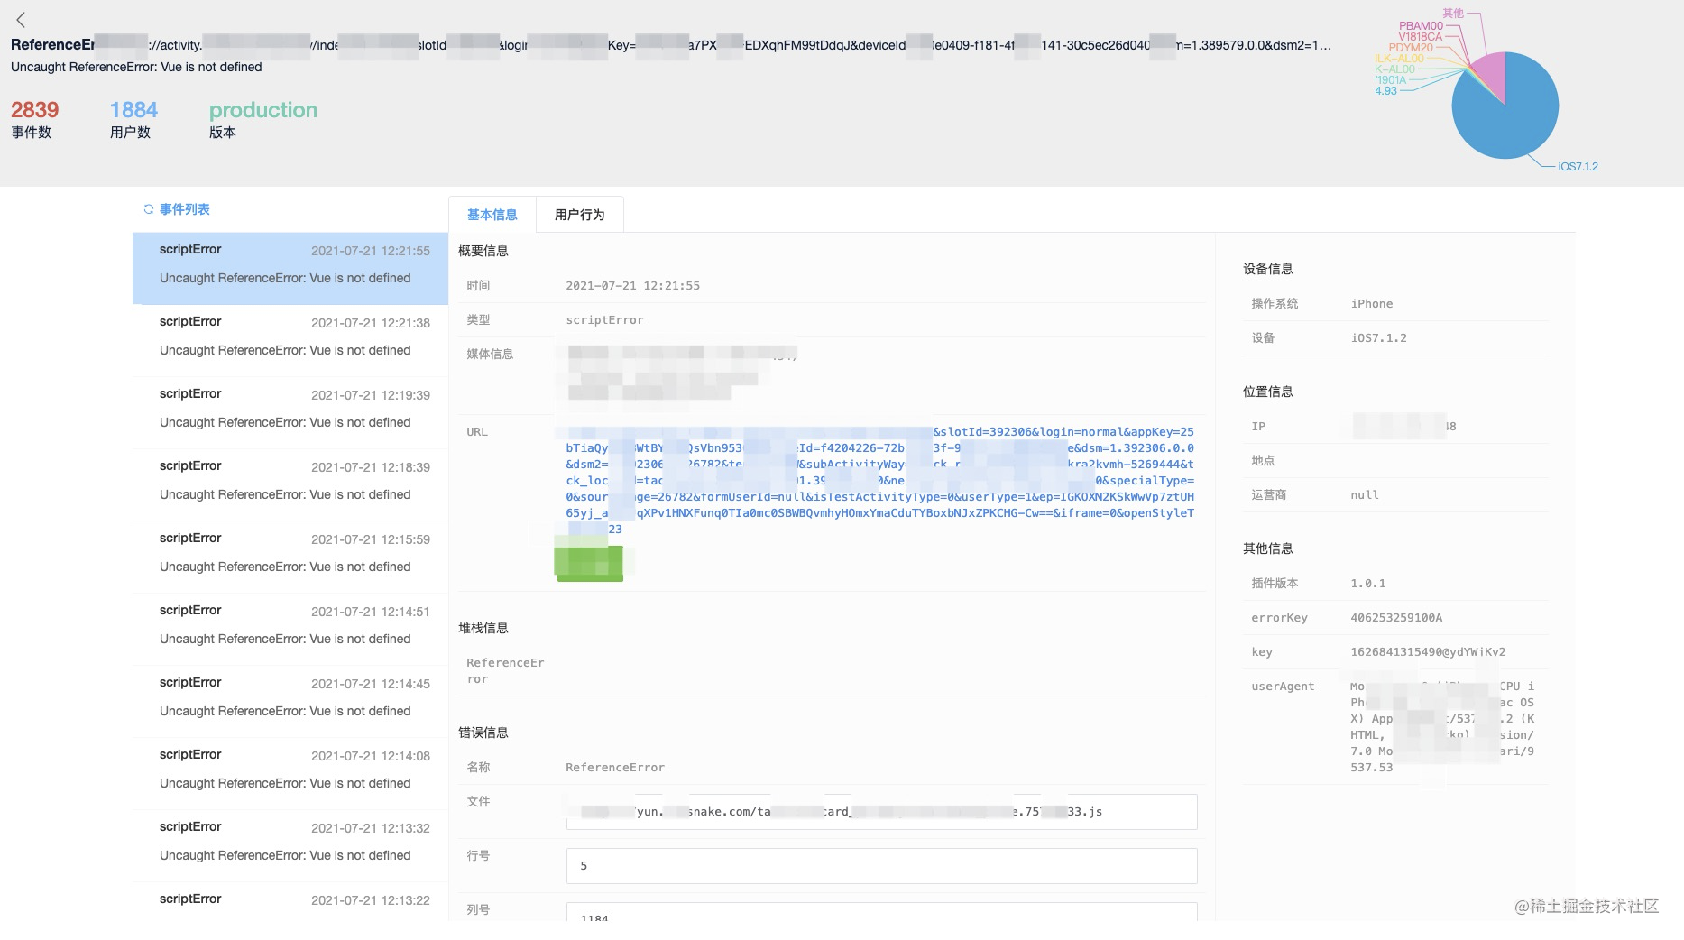Click the 时间 value 2021-07-21 12:21:55
1684x940 pixels.
point(633,286)
